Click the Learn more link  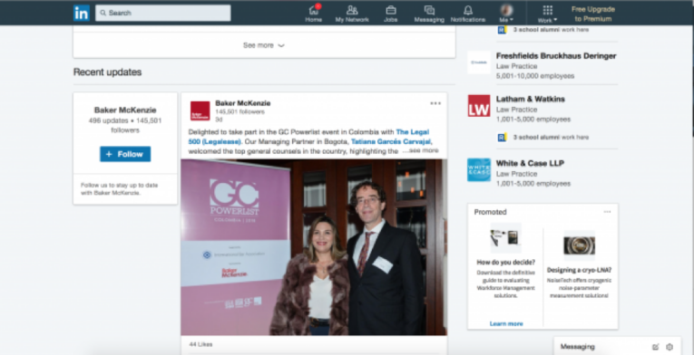coord(506,323)
